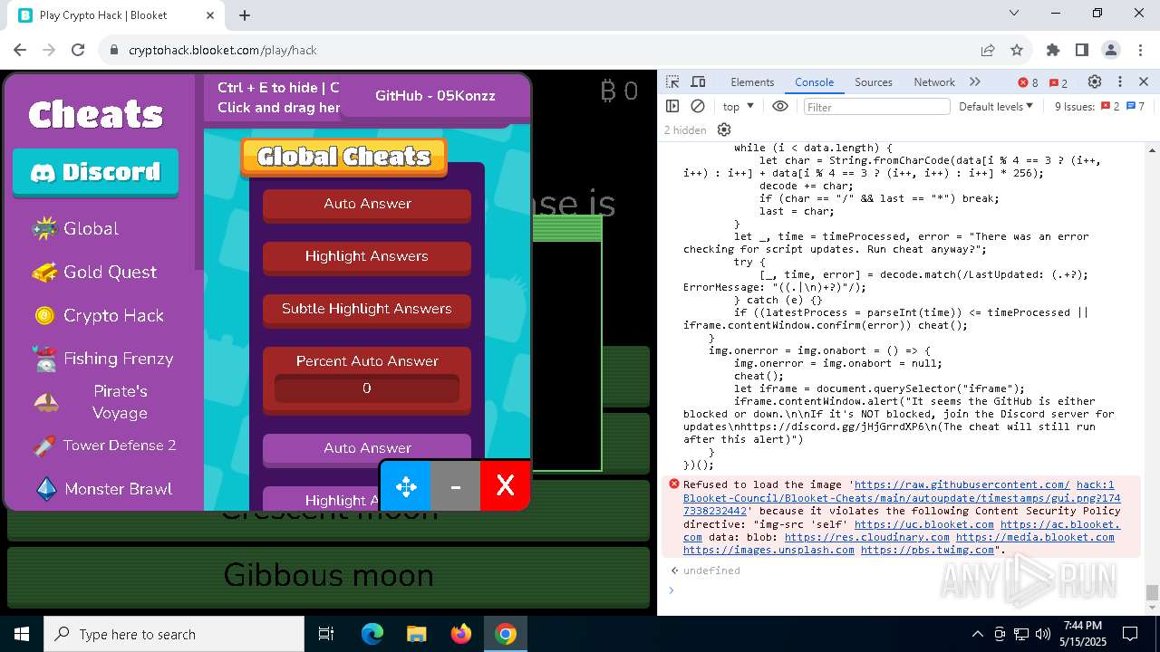
Task: Toggle Chrome side panel icon
Action: click(x=1082, y=50)
